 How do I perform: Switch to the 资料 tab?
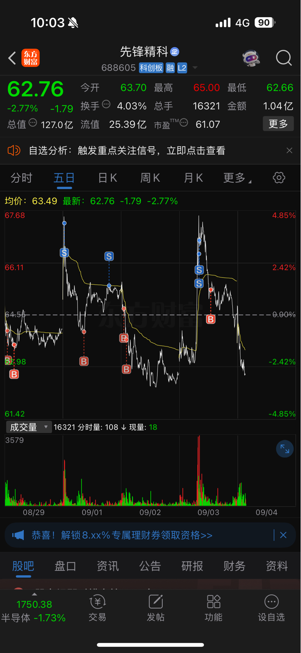point(277,566)
